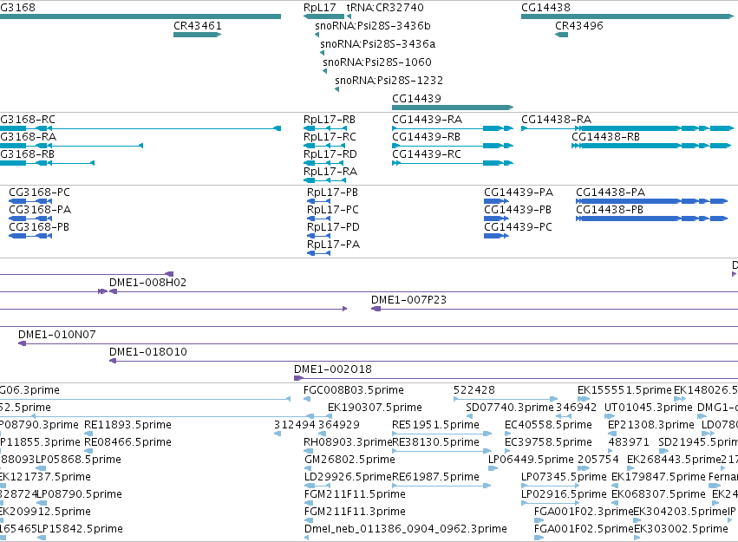Open protein RpL17-PB
The width and height of the screenshot is (738, 542).
tap(332, 193)
